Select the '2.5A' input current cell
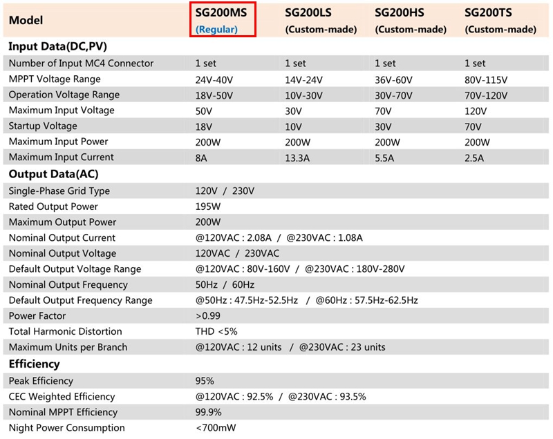The width and height of the screenshot is (553, 439). [474, 158]
